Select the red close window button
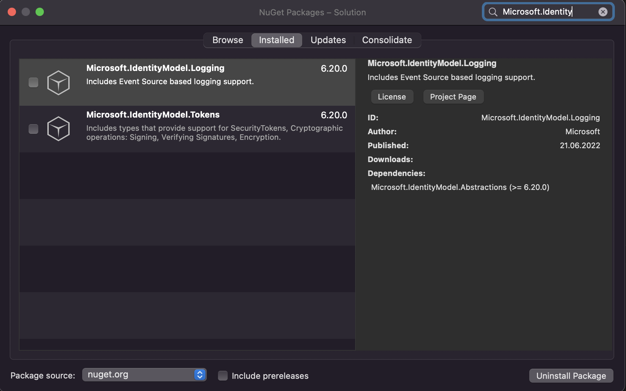This screenshot has height=391, width=626. coord(11,11)
